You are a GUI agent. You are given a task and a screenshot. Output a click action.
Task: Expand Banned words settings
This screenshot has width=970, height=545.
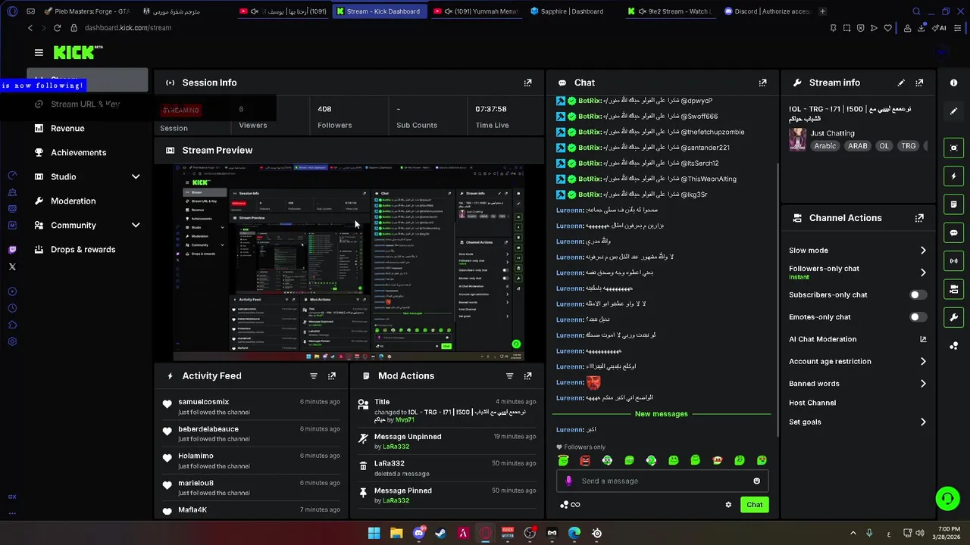(x=922, y=384)
